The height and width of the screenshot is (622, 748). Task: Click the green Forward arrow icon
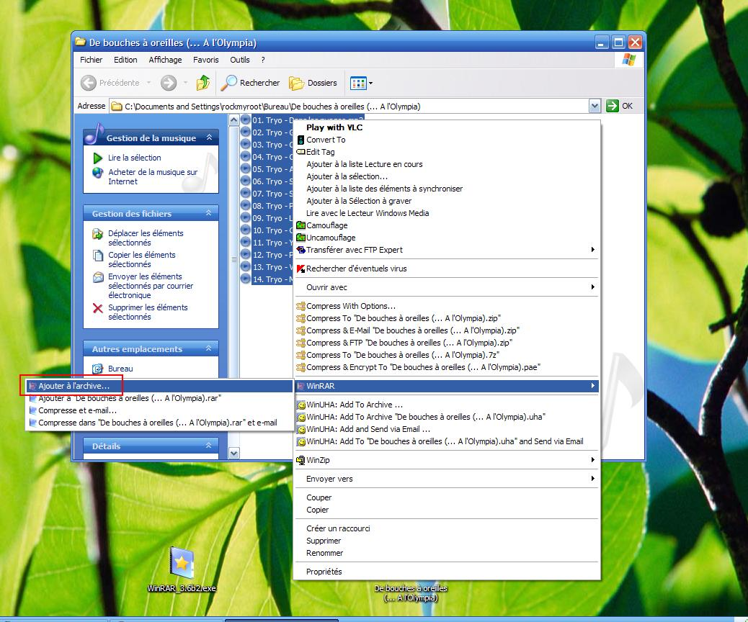169,83
